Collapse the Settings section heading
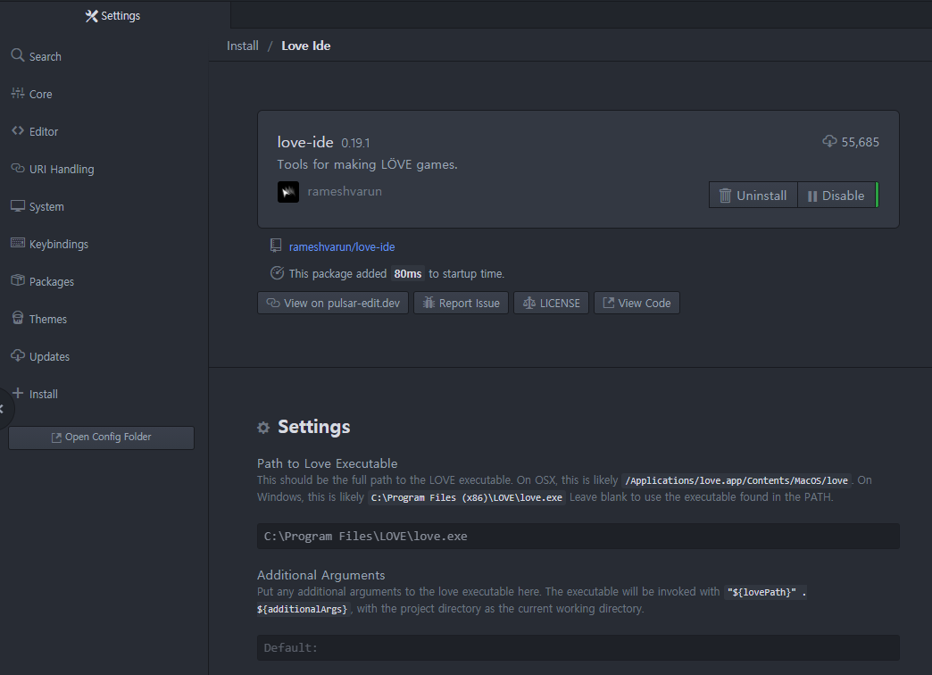This screenshot has height=675, width=932. pos(314,427)
